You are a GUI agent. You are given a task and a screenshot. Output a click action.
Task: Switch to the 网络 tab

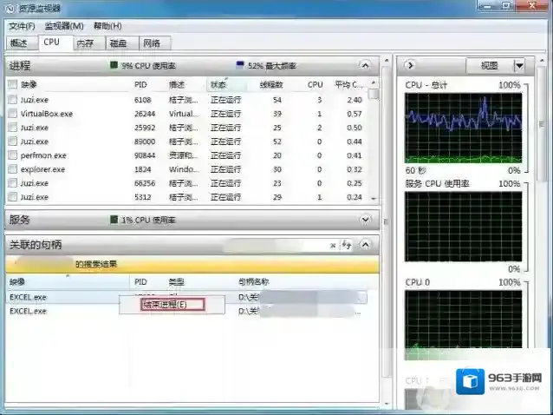151,43
